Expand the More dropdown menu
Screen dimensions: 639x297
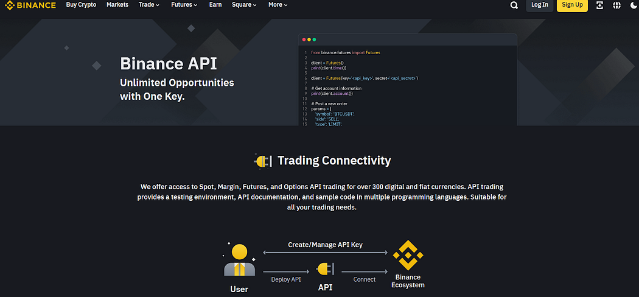click(x=278, y=5)
